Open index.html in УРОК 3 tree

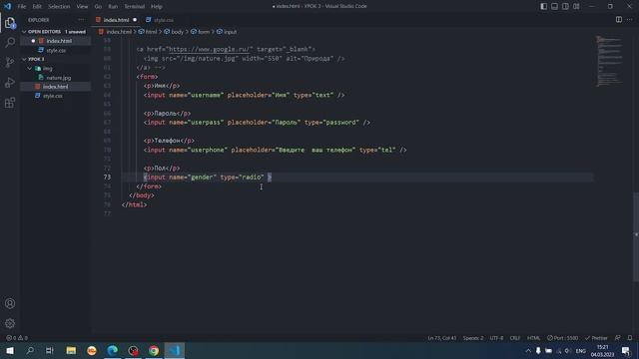pos(56,87)
